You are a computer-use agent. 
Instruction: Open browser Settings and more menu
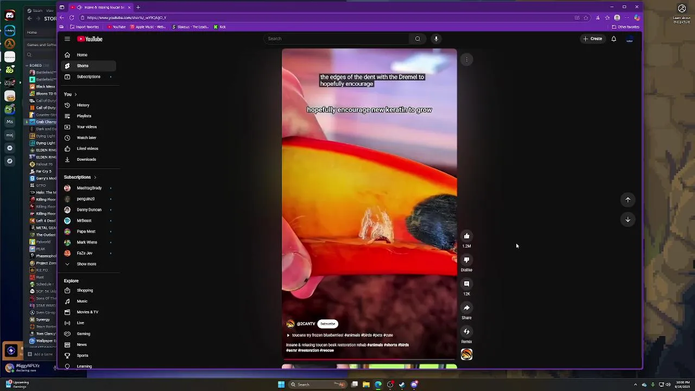click(x=627, y=17)
